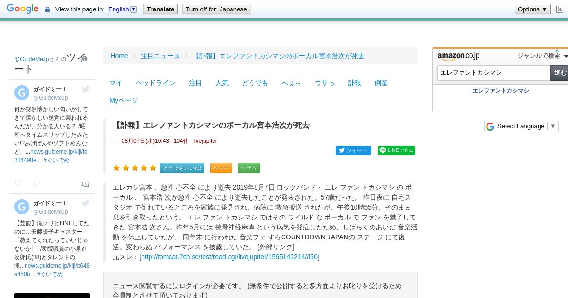
Task: Click the Translate button
Action: coord(161,9)
